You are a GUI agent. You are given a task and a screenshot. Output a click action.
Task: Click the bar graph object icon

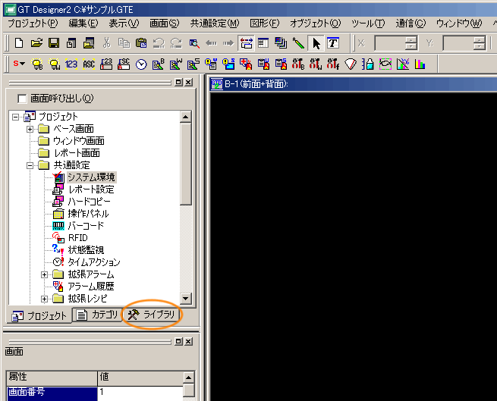click(420, 64)
